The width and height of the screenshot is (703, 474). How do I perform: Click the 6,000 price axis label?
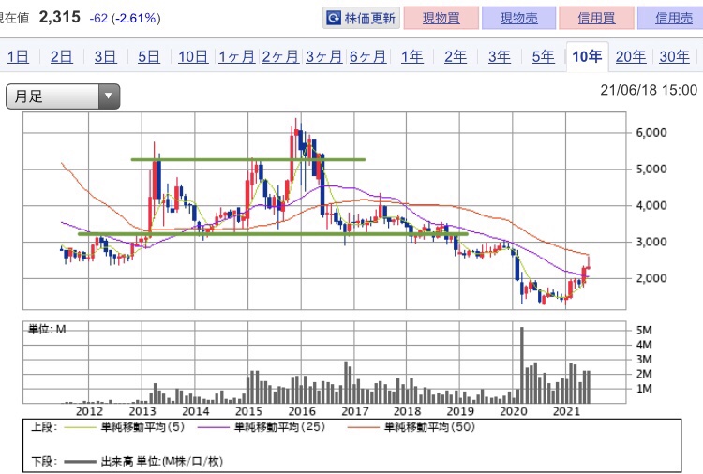click(651, 133)
